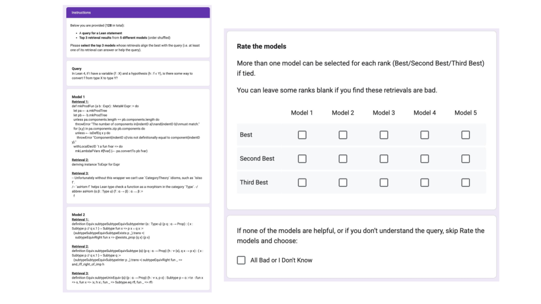The image size is (541, 304).
Task: Check Best for Model 2
Action: coord(343,135)
